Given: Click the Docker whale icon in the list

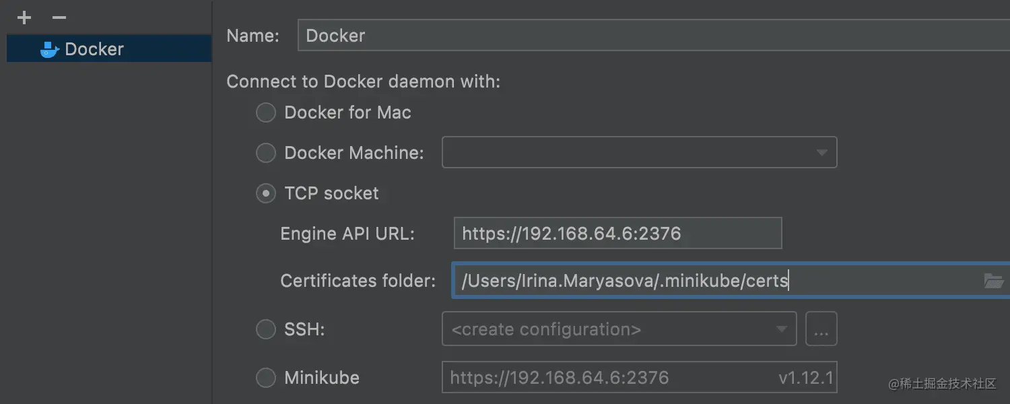Looking at the screenshot, I should [50, 49].
